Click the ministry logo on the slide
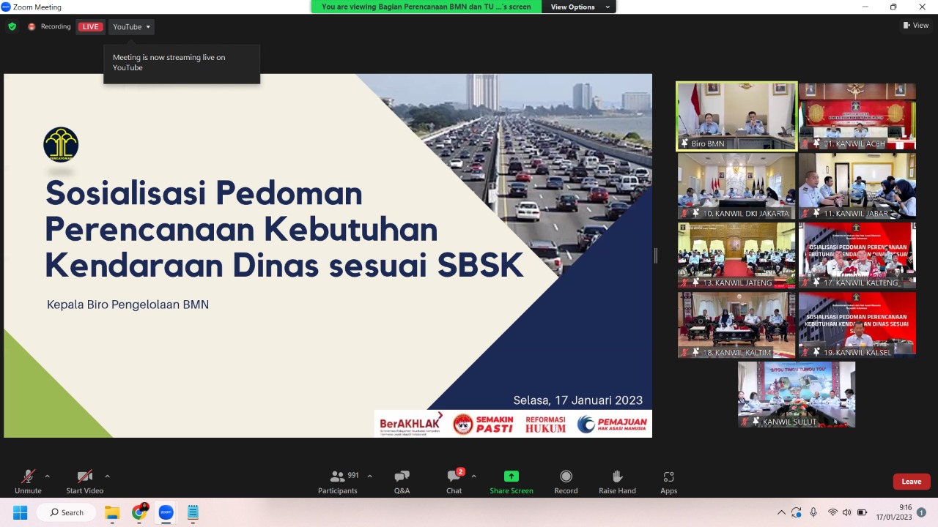 click(x=61, y=144)
